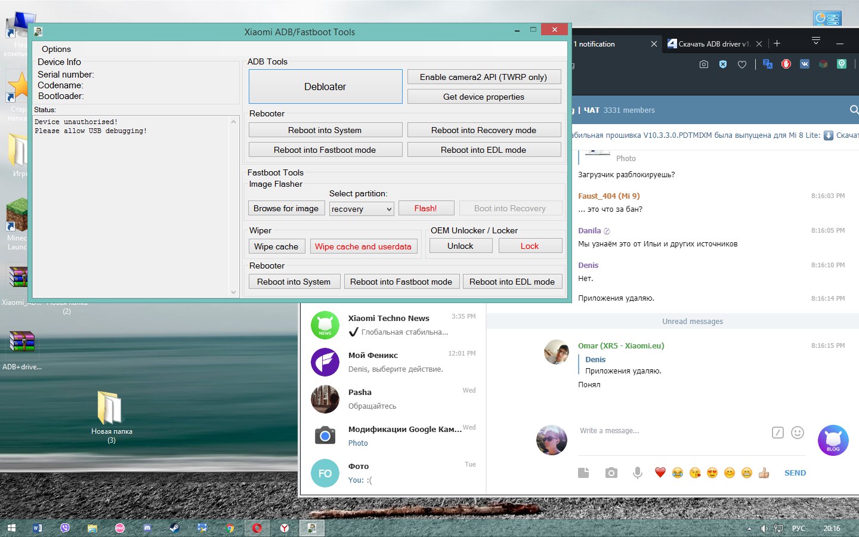Open Steam from the taskbar
The height and width of the screenshot is (537, 859).
pos(175,528)
